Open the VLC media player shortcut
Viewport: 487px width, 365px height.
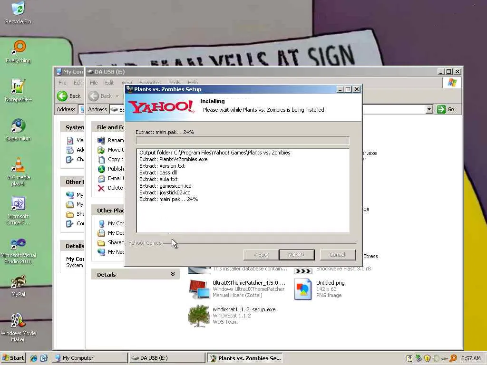pos(19,172)
